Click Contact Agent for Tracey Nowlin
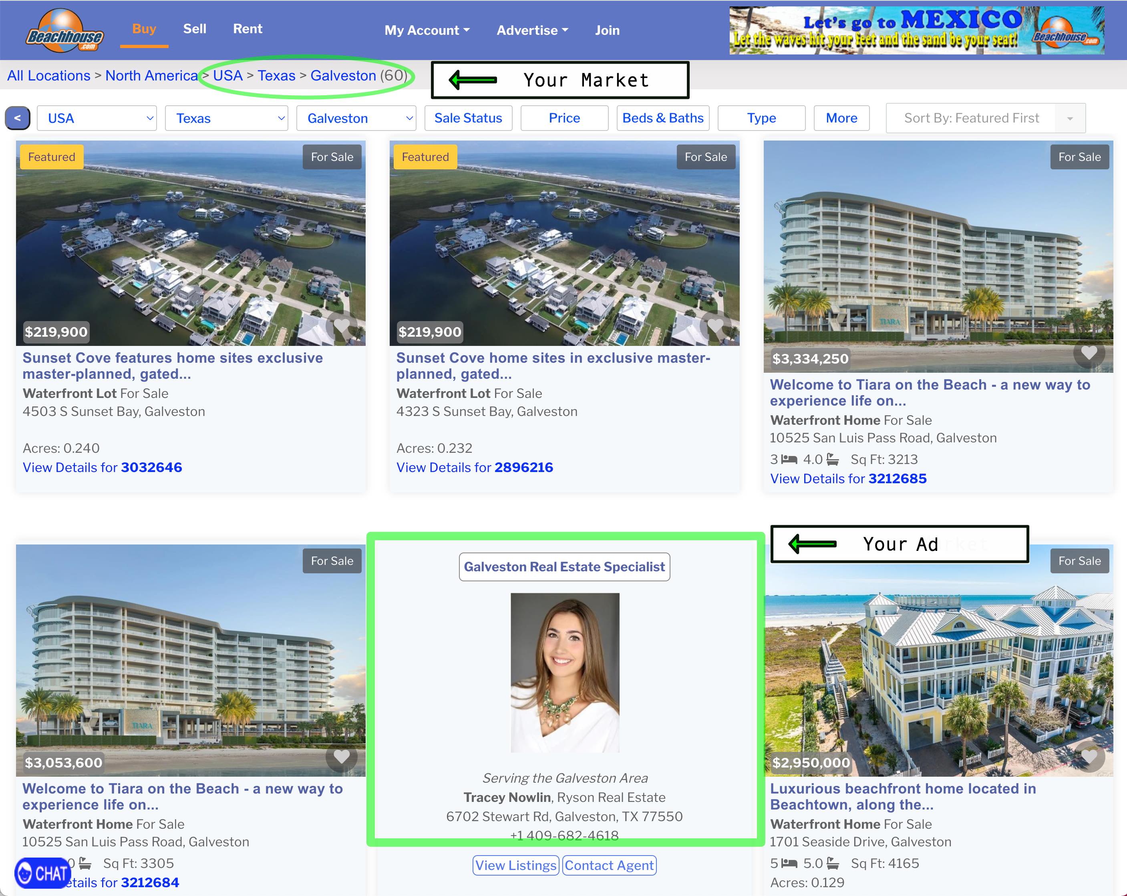1127x896 pixels. point(608,865)
